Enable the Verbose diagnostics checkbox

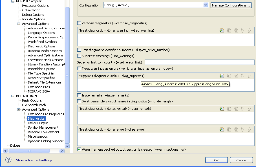(x=79, y=23)
